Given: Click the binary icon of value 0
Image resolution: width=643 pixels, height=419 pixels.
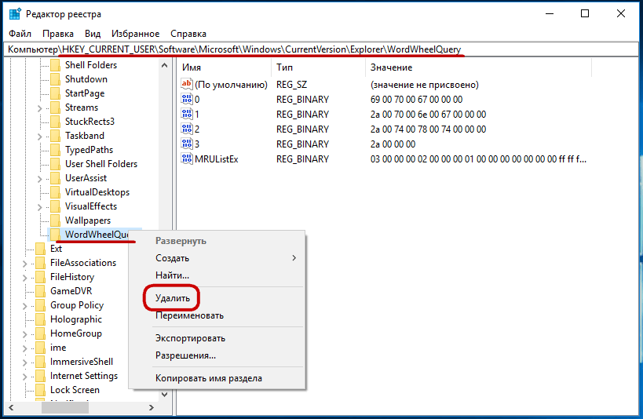Looking at the screenshot, I should (187, 99).
